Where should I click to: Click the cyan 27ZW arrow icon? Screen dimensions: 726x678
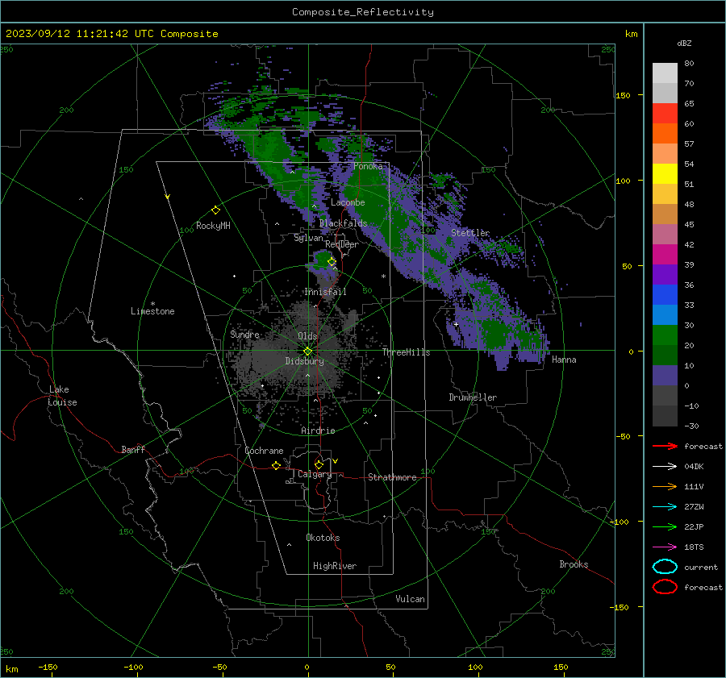click(665, 507)
